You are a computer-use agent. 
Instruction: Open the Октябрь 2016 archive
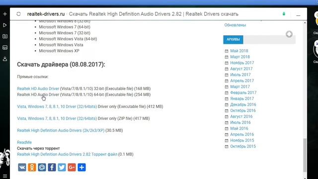click(243, 110)
